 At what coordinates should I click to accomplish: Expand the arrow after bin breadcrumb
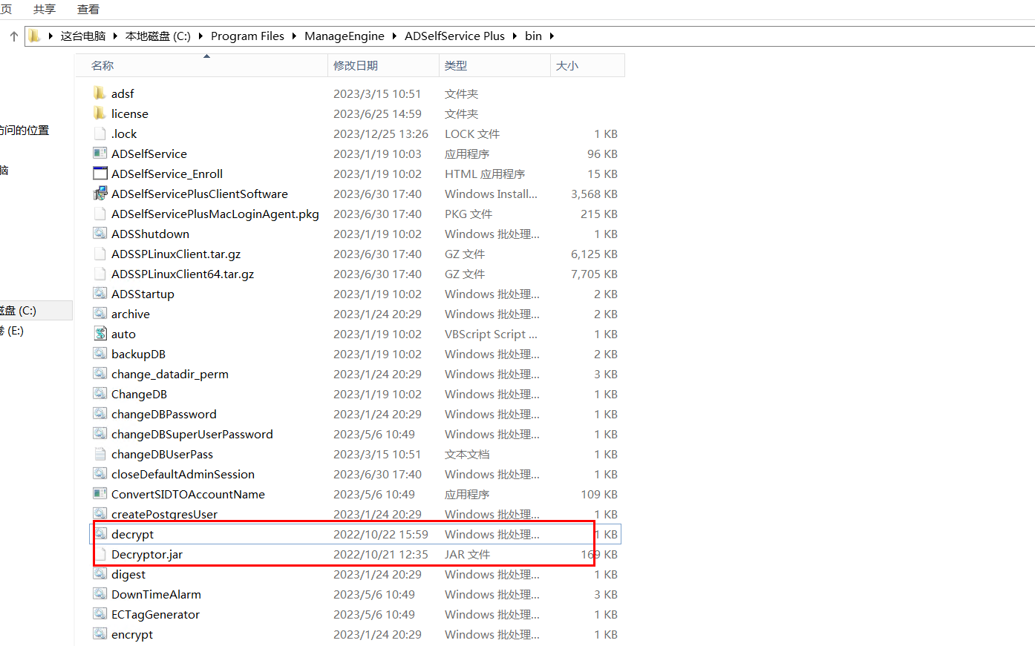[x=552, y=36]
